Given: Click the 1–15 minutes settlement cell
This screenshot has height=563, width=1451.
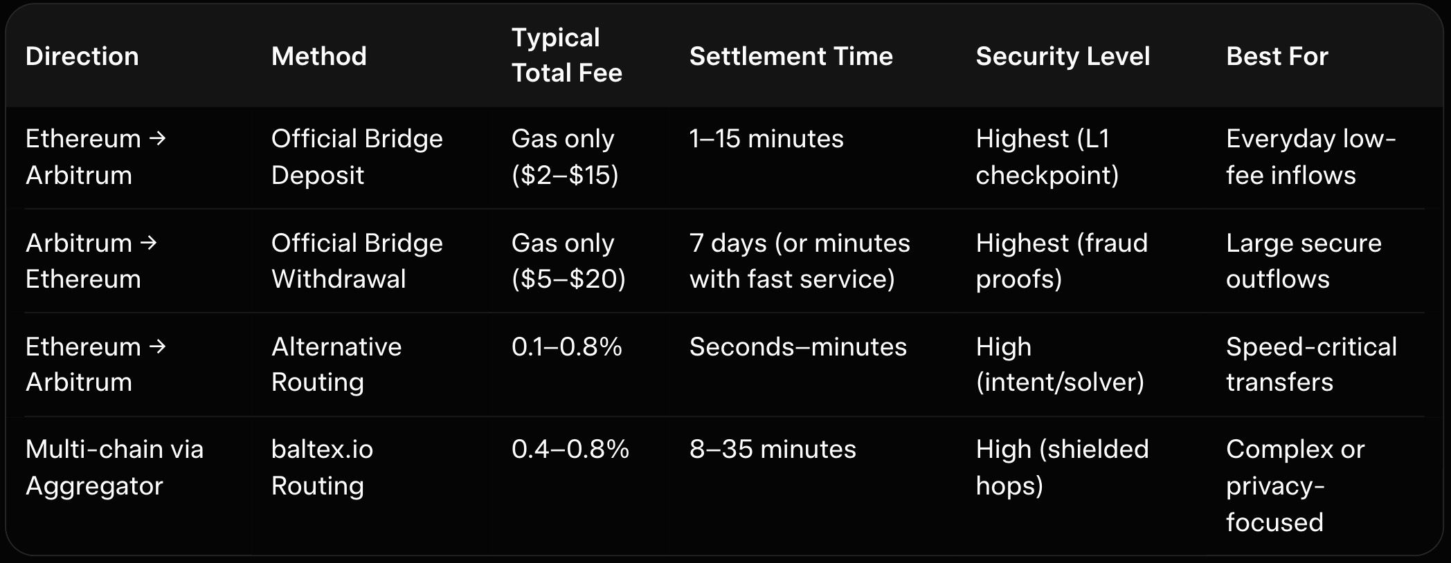Looking at the screenshot, I should coord(766,139).
